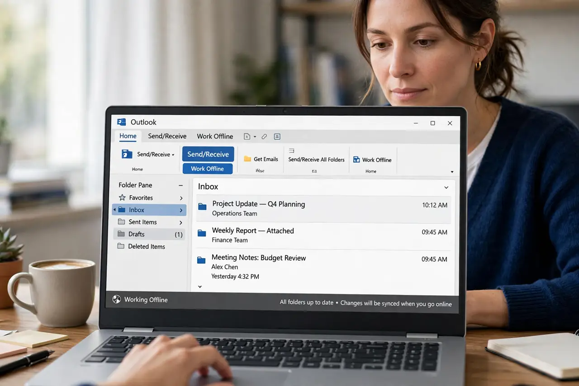Image resolution: width=579 pixels, height=386 pixels.
Task: Open the Send/Receive dropdown with the envelope icon
Action: click(x=148, y=154)
